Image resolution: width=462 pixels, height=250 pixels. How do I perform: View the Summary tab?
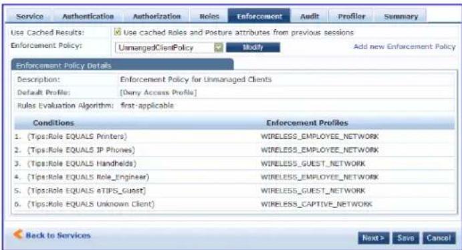(x=401, y=17)
